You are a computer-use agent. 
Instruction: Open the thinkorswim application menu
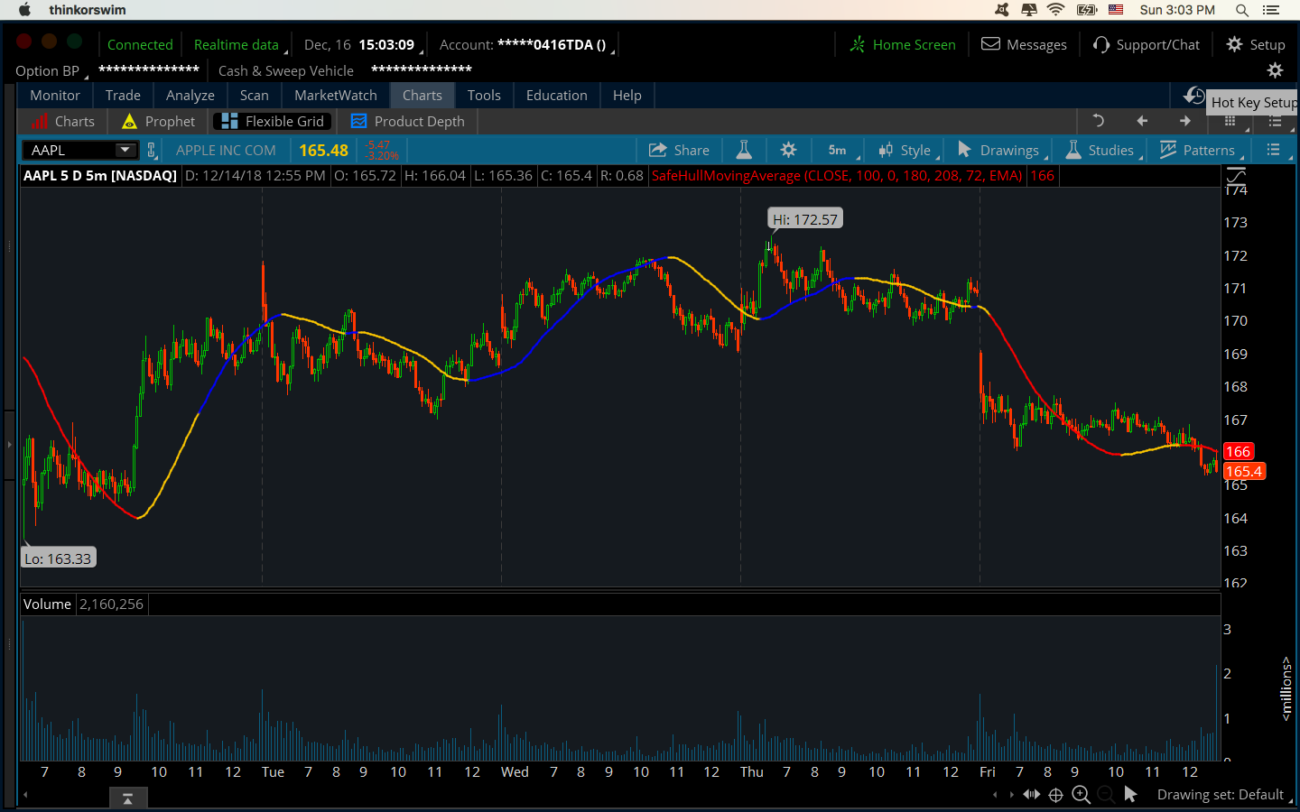point(88,10)
